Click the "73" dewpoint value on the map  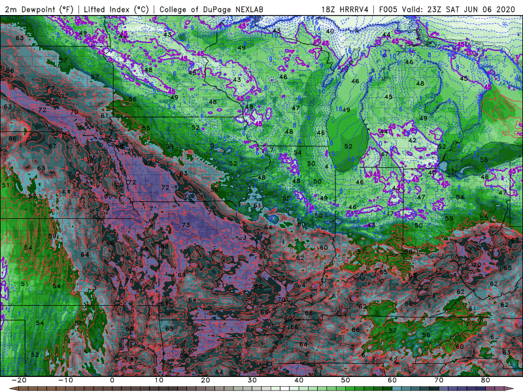(186, 225)
